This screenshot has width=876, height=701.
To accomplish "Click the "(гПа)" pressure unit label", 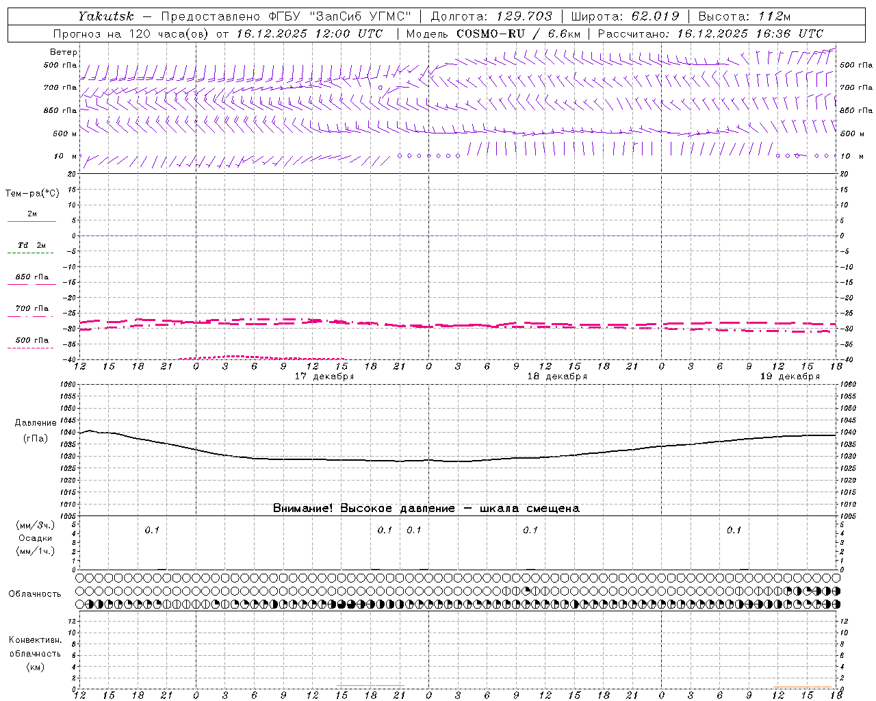I will [36, 439].
